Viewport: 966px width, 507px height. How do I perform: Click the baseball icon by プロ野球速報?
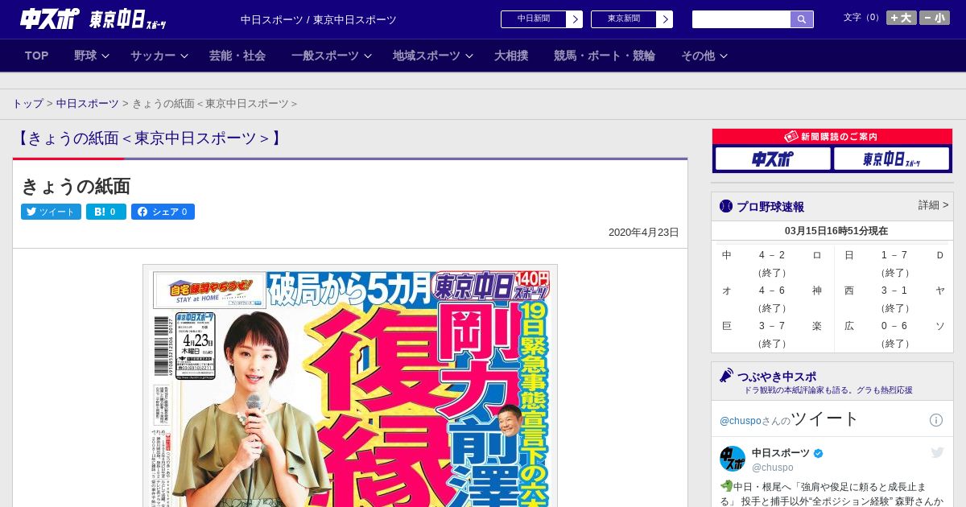point(726,206)
